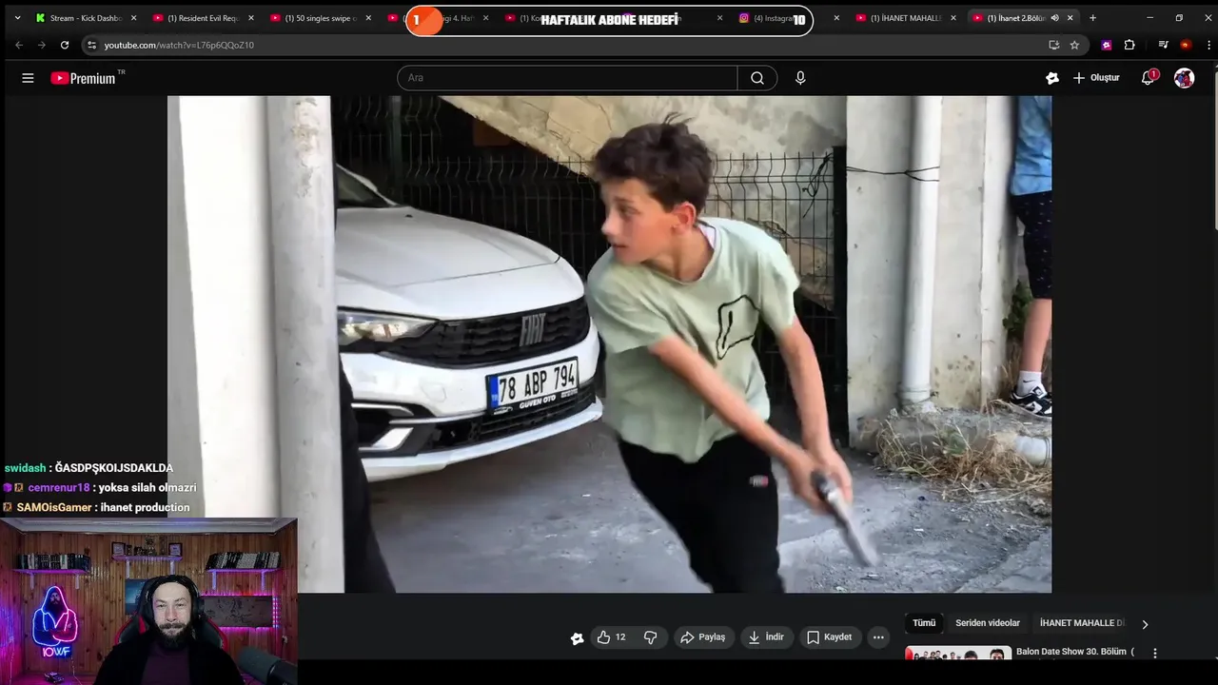Click chat message 'ihanet production'
This screenshot has width=1218, height=685.
pyautogui.click(x=146, y=508)
